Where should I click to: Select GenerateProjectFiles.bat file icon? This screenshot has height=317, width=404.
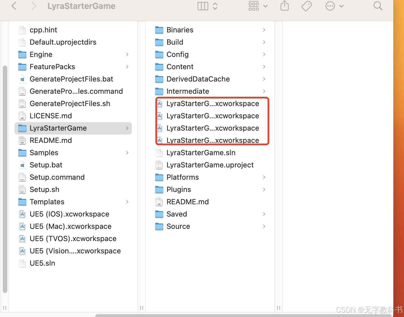pyautogui.click(x=22, y=79)
